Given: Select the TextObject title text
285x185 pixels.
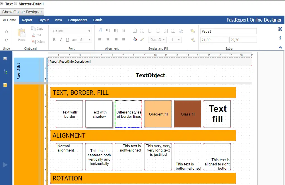Looking at the screenshot, I should 150,75.
